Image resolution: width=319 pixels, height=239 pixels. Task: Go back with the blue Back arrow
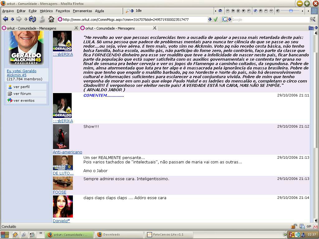[x=6, y=19]
